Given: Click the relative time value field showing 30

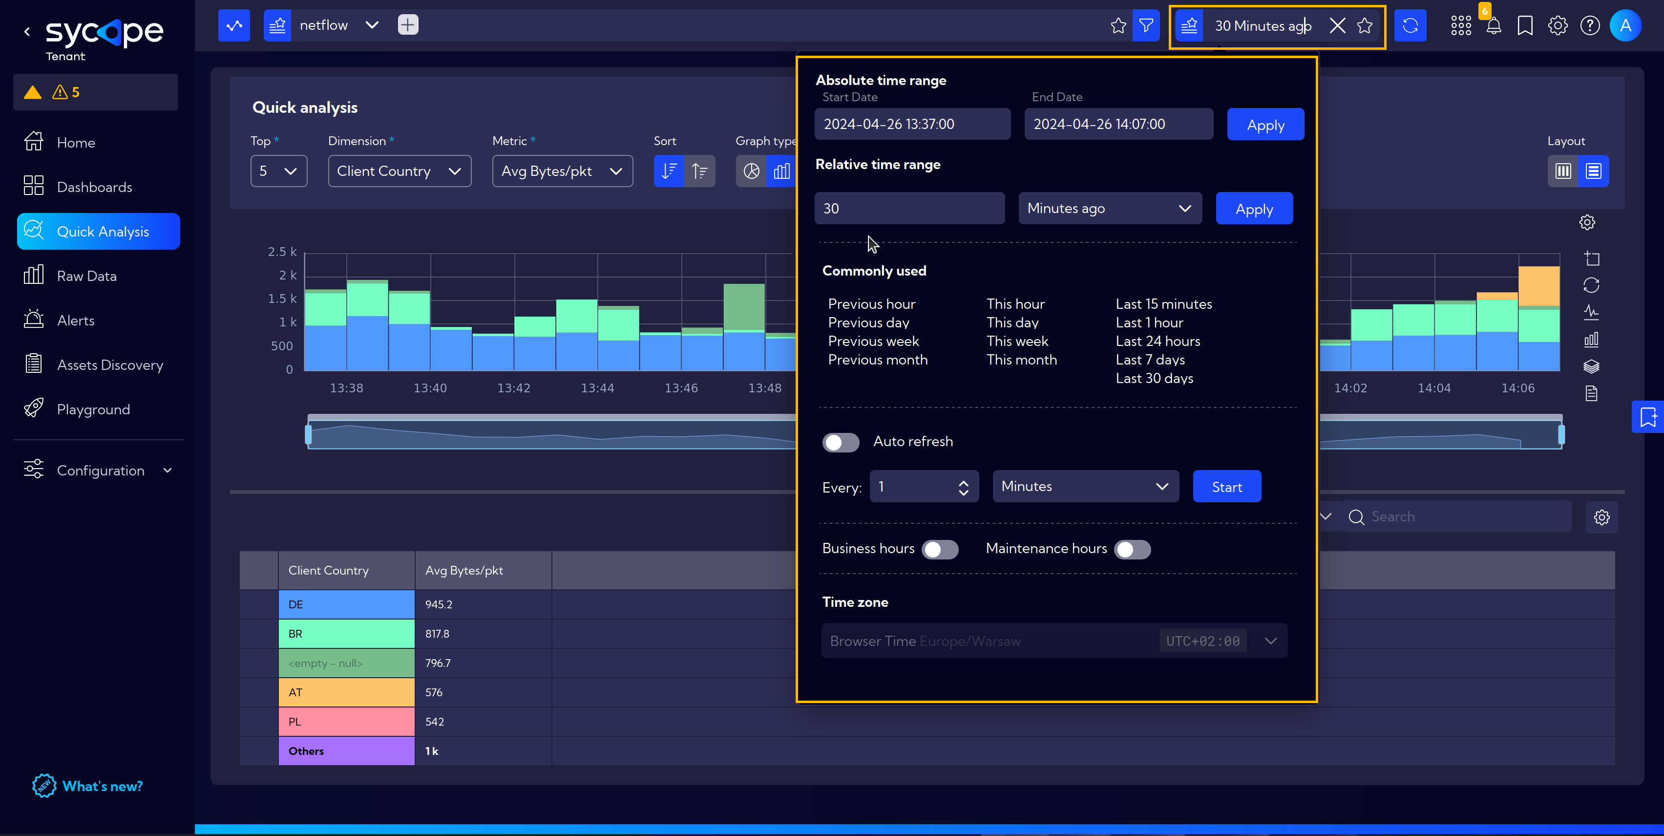Looking at the screenshot, I should (909, 208).
